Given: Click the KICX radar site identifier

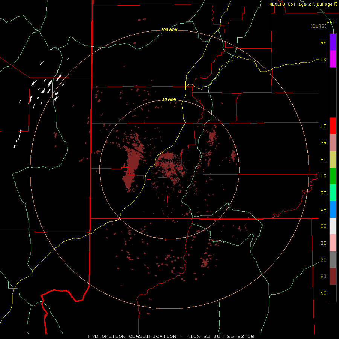Looking at the screenshot, I should pos(193,336).
